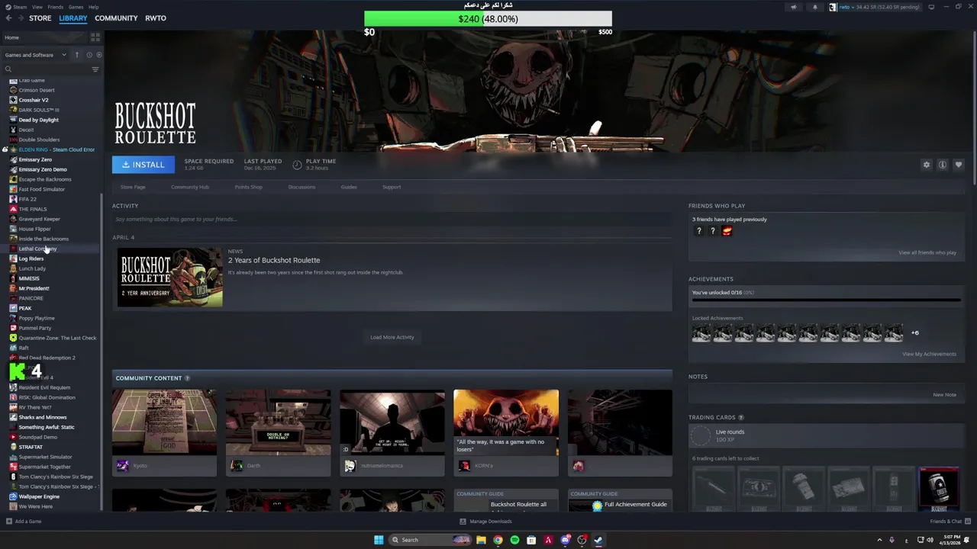The height and width of the screenshot is (549, 977).
Task: Open the Store Page tab
Action: (x=133, y=187)
